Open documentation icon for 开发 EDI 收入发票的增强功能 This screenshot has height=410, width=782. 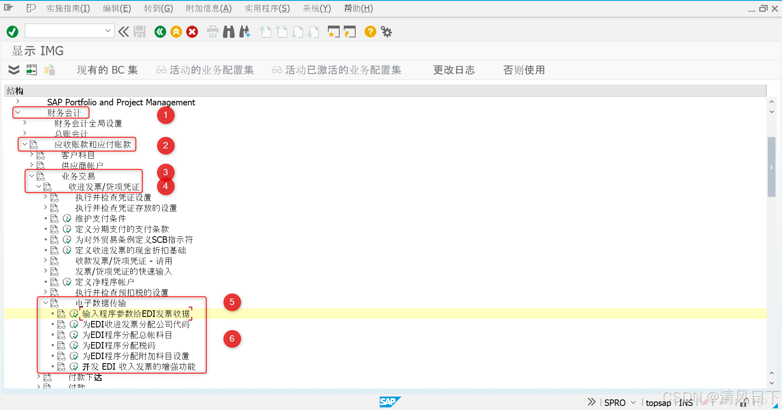[x=61, y=367]
